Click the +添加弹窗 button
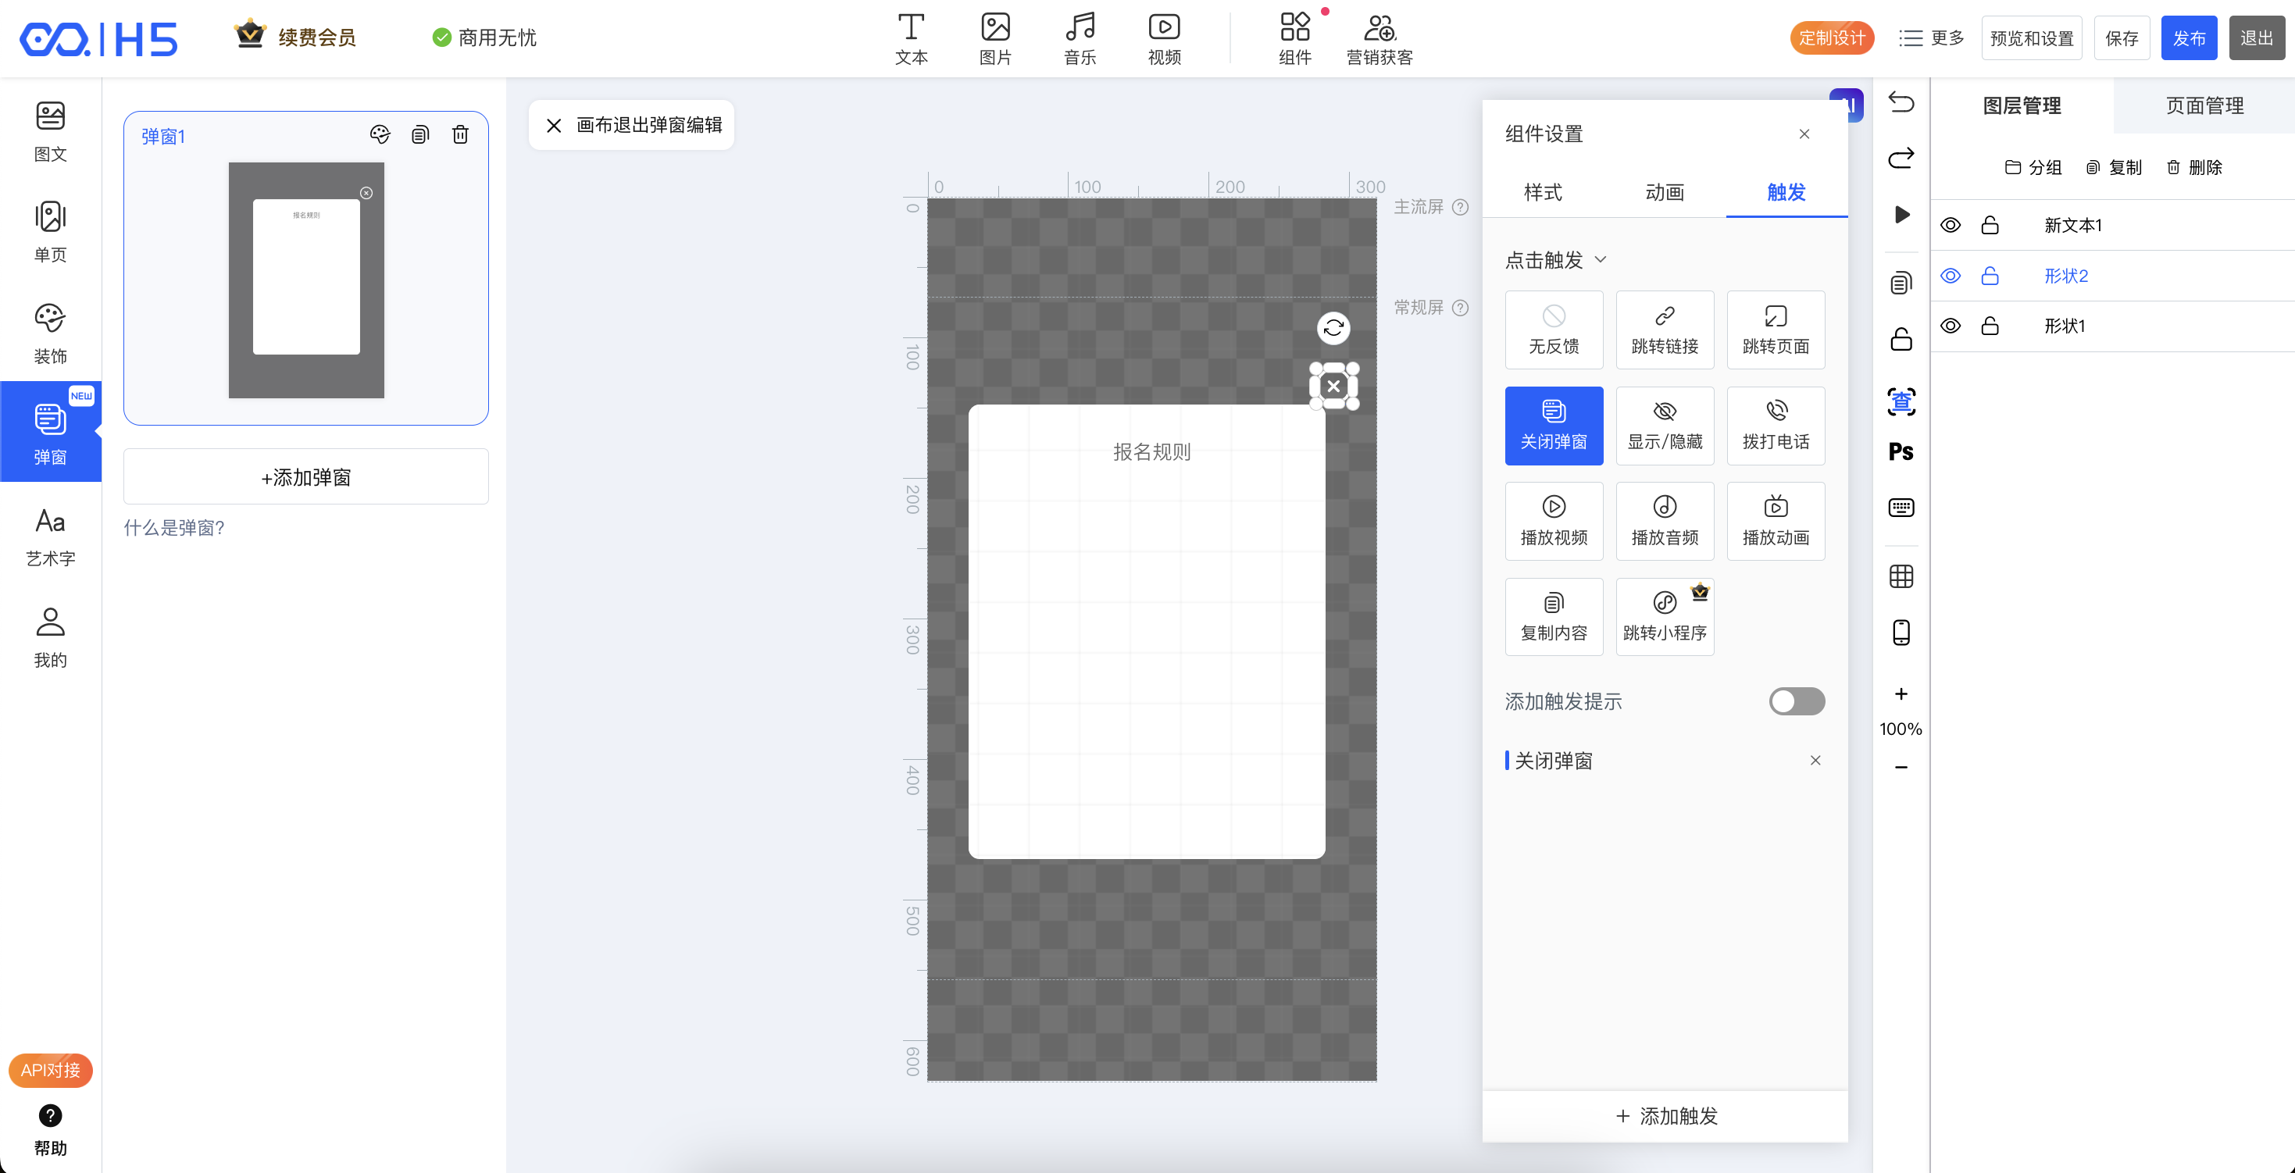This screenshot has width=2295, height=1173. [x=305, y=477]
